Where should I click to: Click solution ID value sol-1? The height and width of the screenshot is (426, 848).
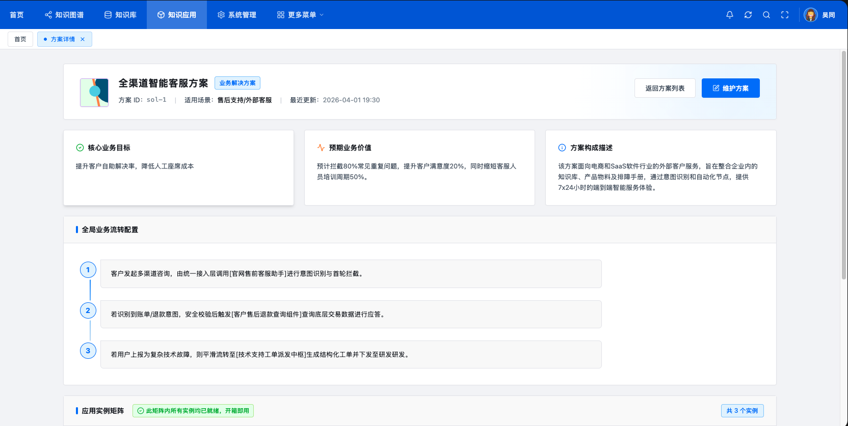[x=156, y=100]
